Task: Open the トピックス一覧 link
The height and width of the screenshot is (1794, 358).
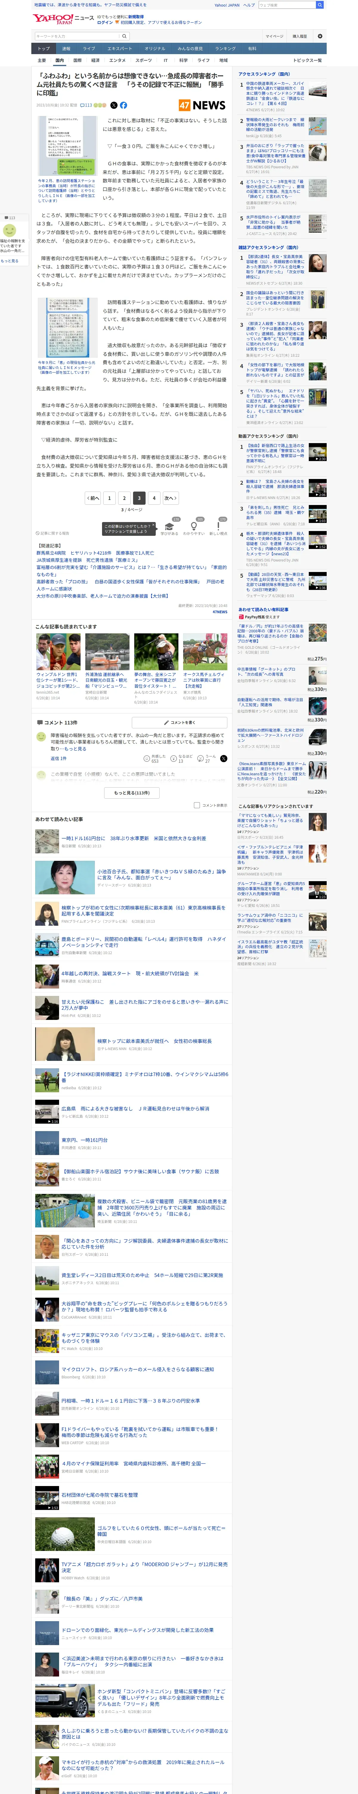Action: 307,61
